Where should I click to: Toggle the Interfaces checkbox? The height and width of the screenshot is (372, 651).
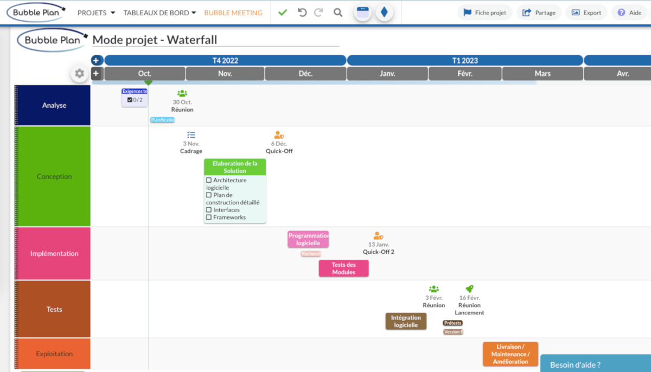[209, 210]
